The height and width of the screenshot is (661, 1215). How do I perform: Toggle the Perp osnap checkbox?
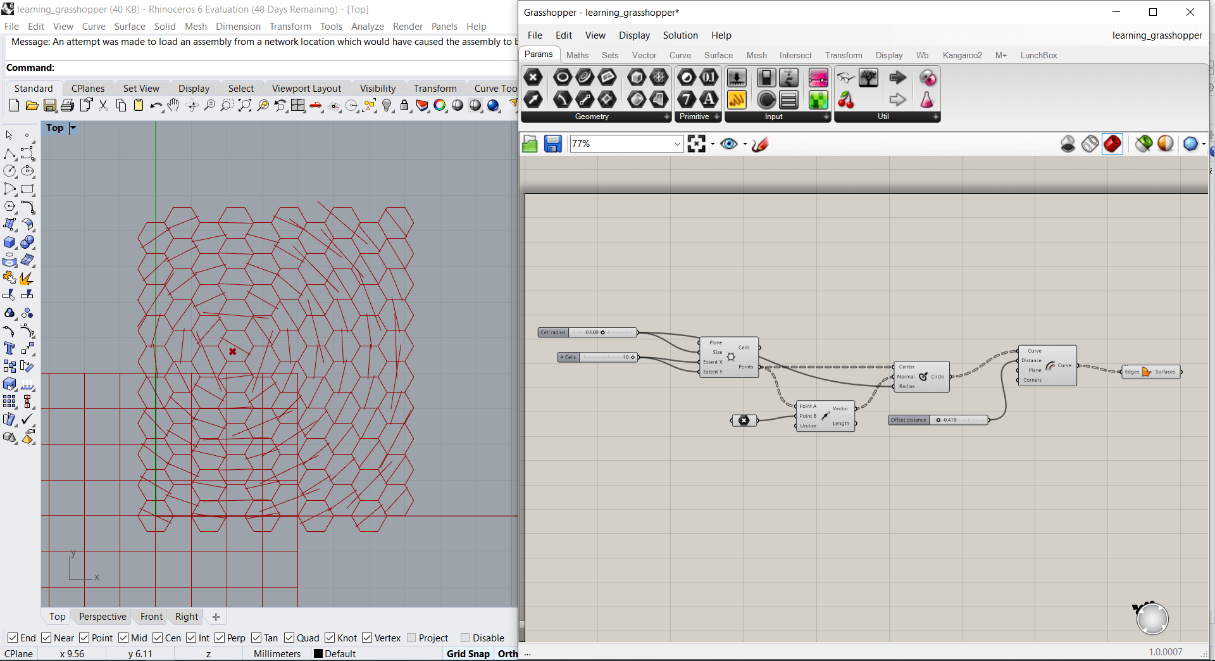[x=220, y=638]
